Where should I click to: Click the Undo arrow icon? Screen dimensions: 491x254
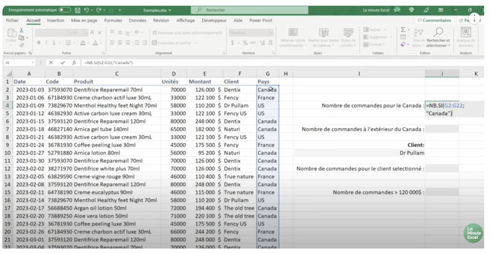click(x=86, y=10)
